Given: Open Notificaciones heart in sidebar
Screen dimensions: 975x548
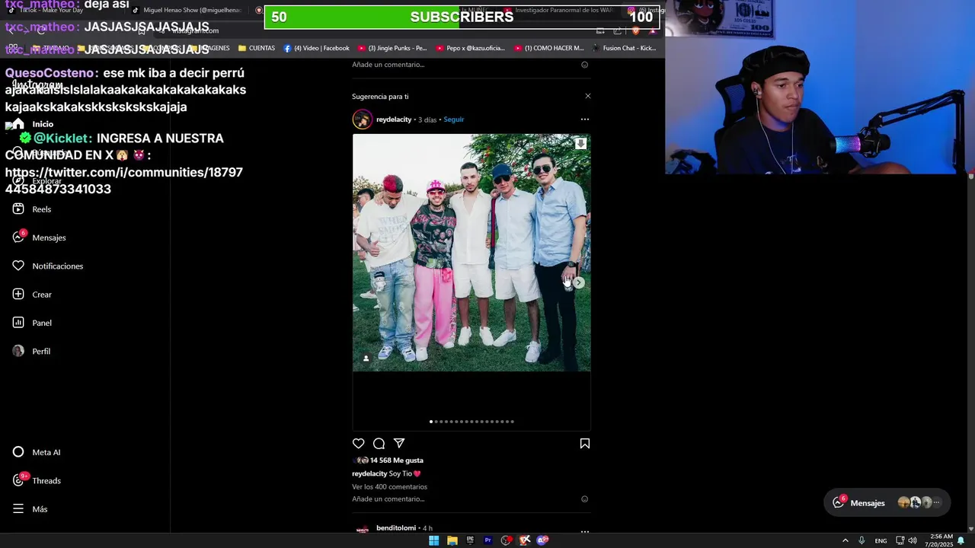Looking at the screenshot, I should click(x=48, y=266).
